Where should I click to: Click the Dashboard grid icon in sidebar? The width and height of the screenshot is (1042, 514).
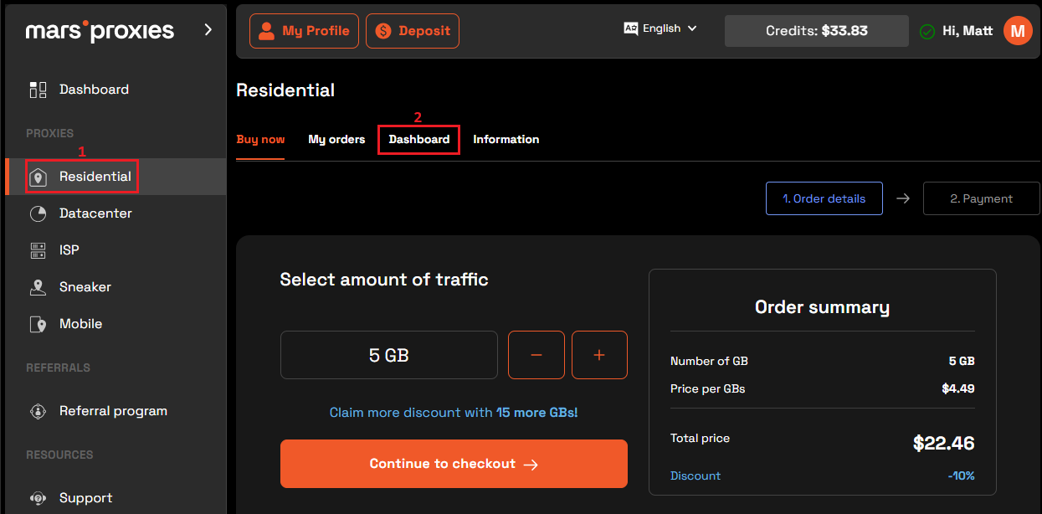pyautogui.click(x=38, y=90)
